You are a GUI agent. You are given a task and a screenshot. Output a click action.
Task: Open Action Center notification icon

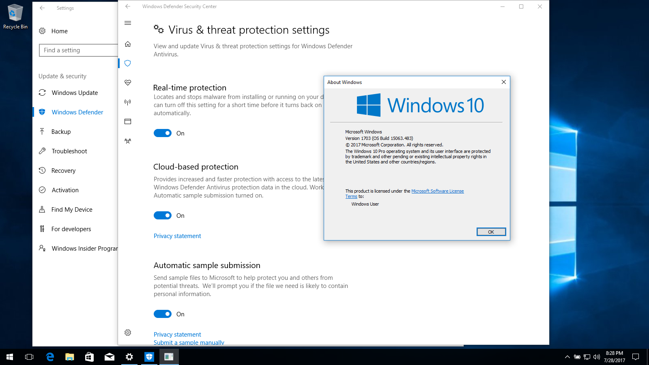[636, 357]
